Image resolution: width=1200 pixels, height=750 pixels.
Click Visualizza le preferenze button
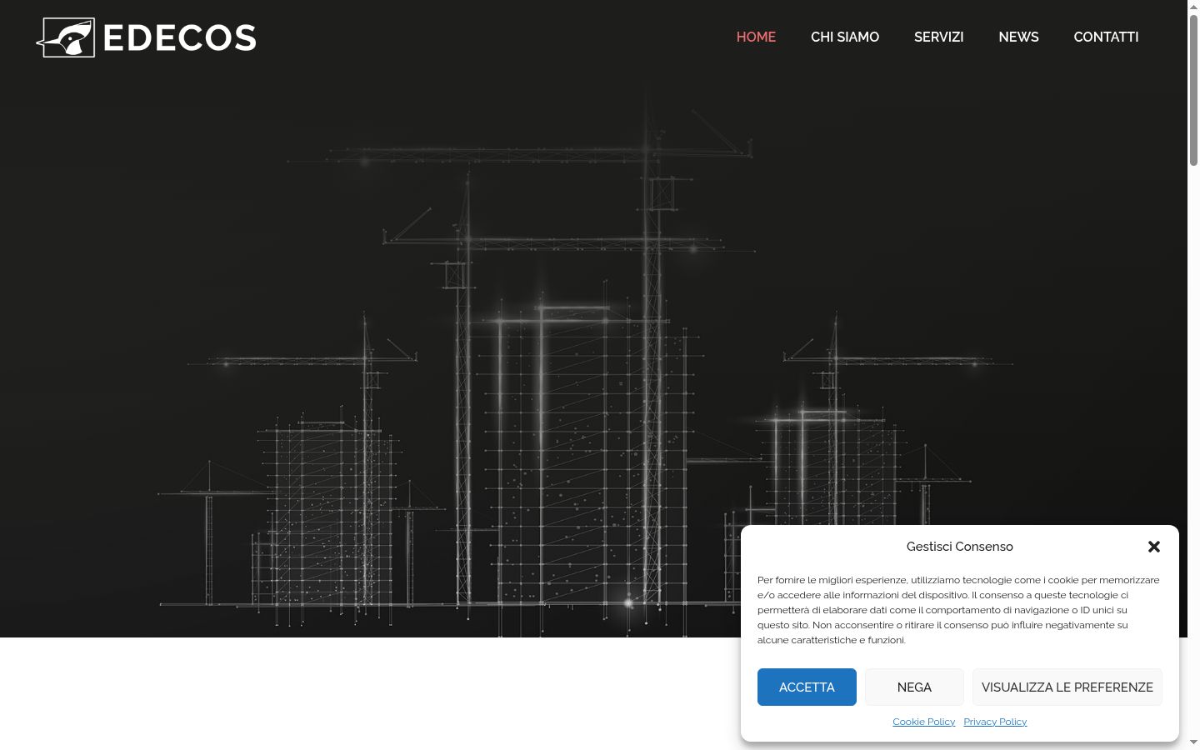(x=1067, y=687)
